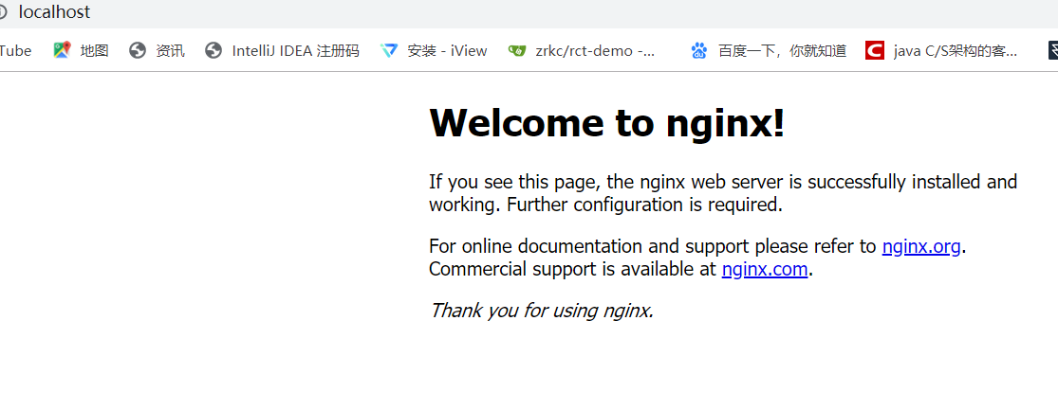The image size is (1058, 410).
Task: Open the Tube bookmark at bar start
Action: (x=15, y=50)
